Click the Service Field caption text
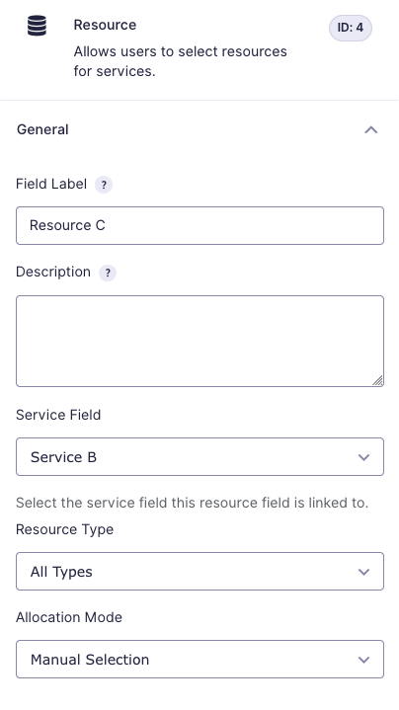The height and width of the screenshot is (710, 399). (x=58, y=415)
